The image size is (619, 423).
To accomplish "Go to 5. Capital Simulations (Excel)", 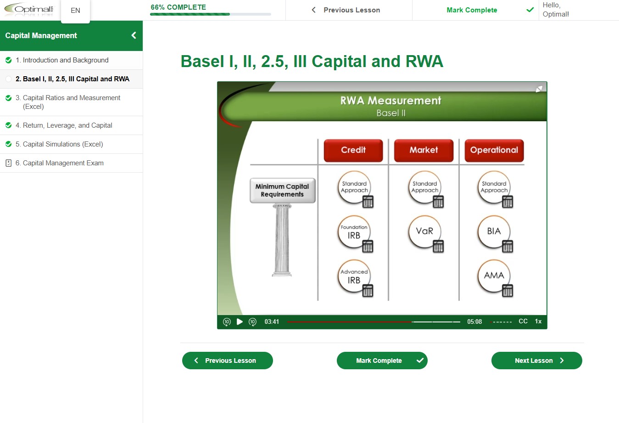I will 63,144.
